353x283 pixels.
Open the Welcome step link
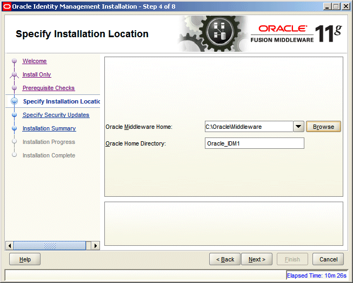tap(35, 61)
